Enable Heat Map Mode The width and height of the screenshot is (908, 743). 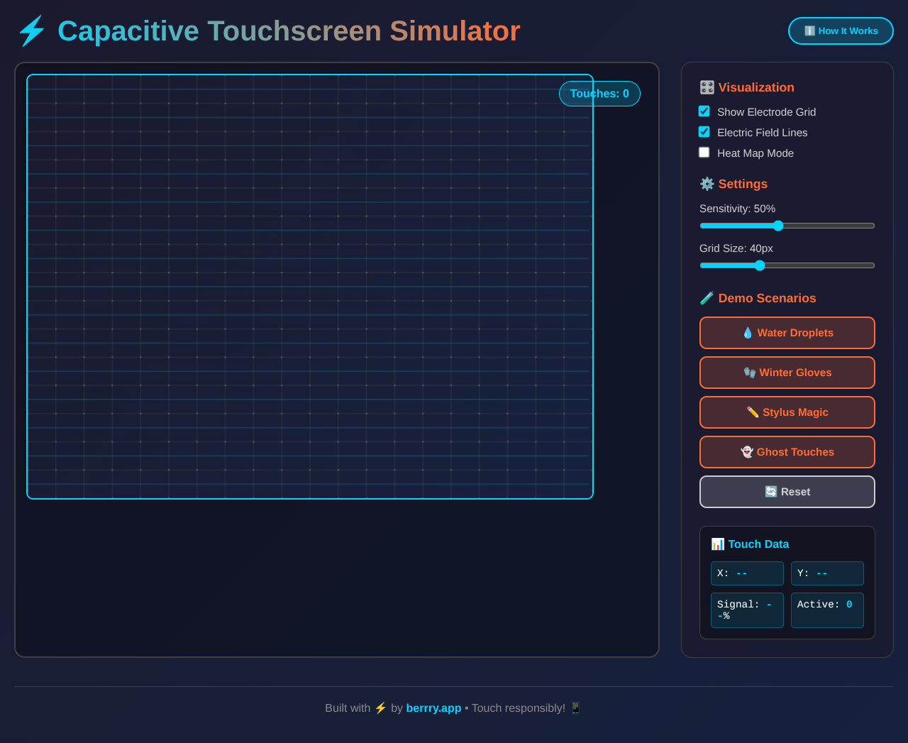704,152
